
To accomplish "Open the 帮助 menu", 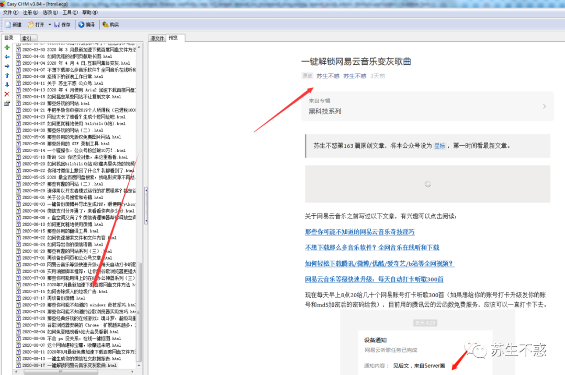I will click(90, 13).
